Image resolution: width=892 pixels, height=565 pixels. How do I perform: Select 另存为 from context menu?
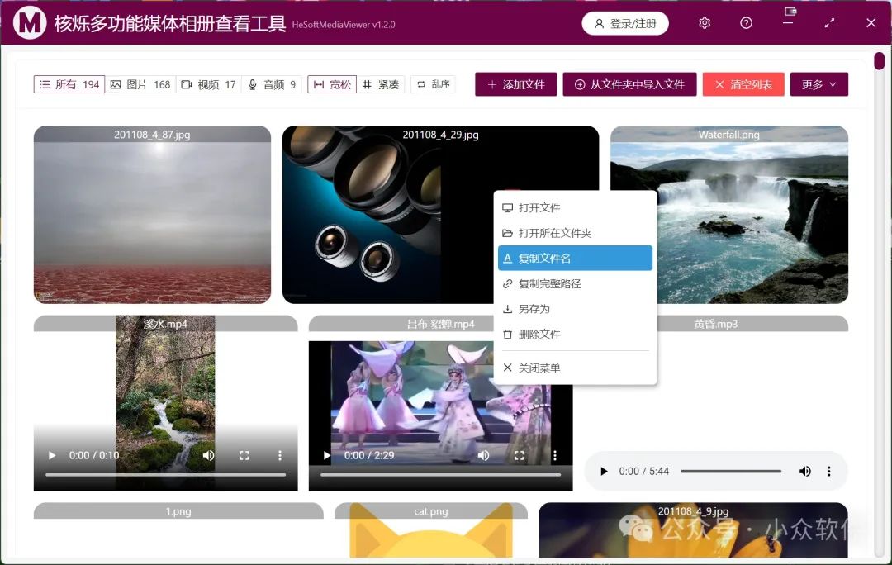point(575,308)
